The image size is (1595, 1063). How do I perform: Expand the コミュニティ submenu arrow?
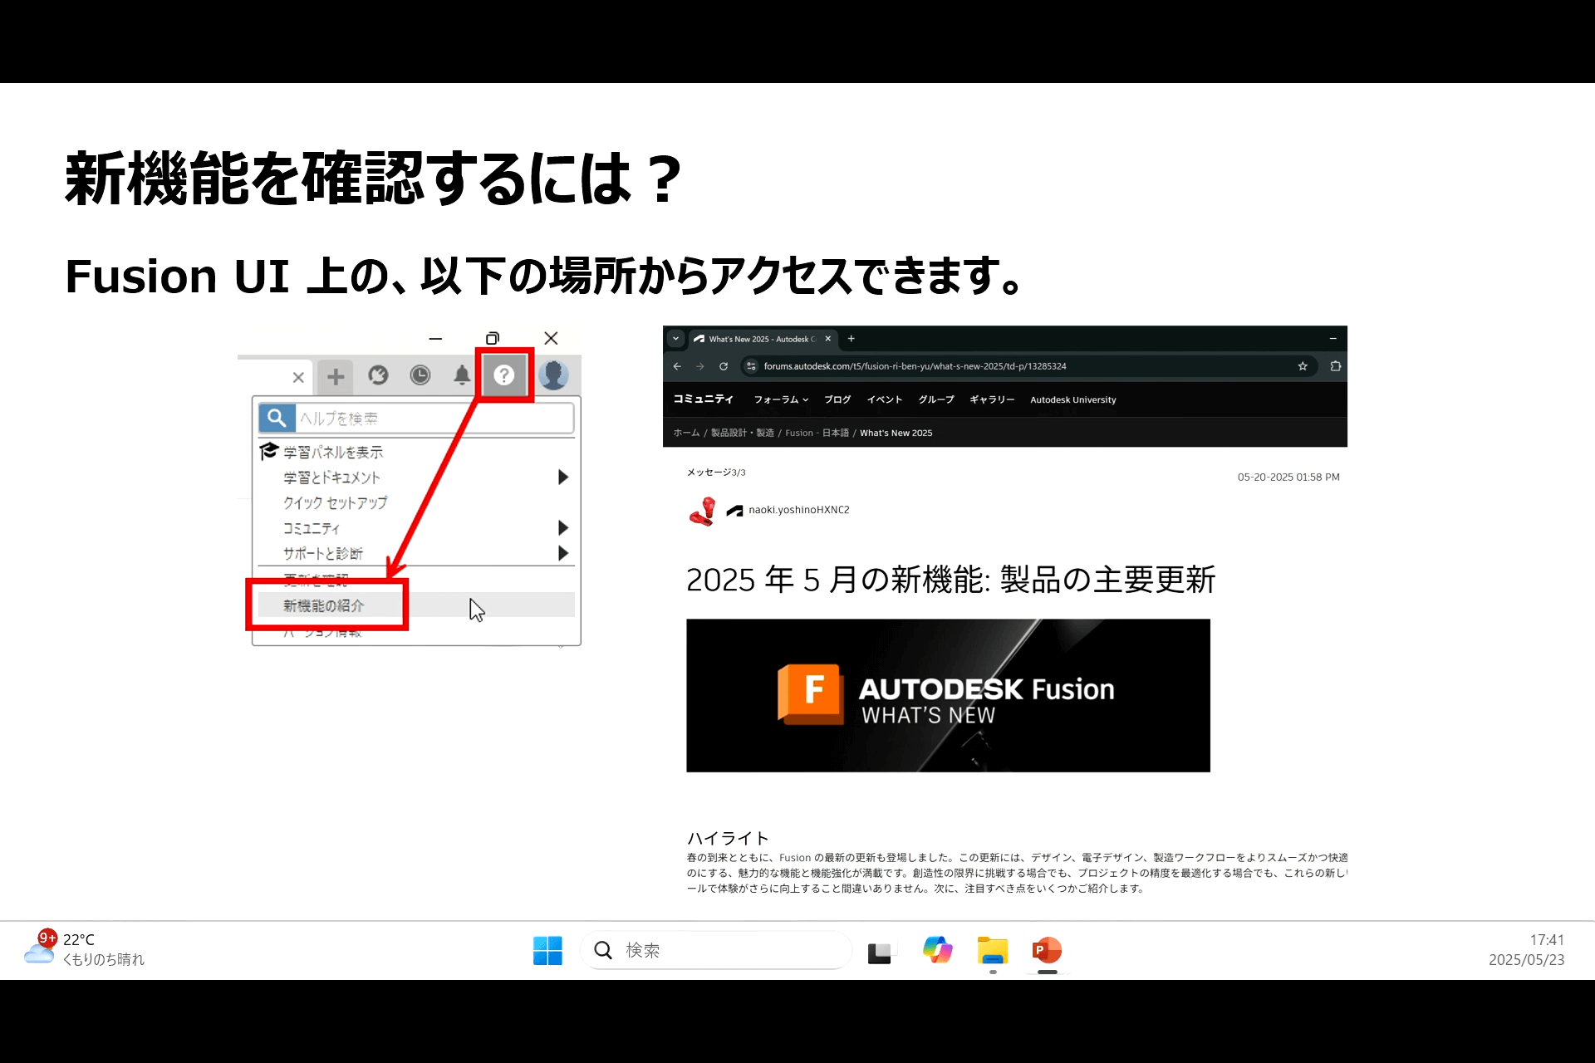click(x=563, y=528)
